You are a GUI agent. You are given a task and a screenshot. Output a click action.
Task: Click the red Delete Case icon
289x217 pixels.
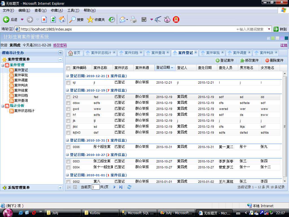coord(267,60)
